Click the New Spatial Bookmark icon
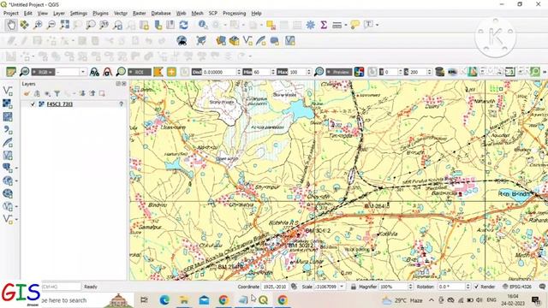Viewport: 548px width, 308px height. point(158,25)
